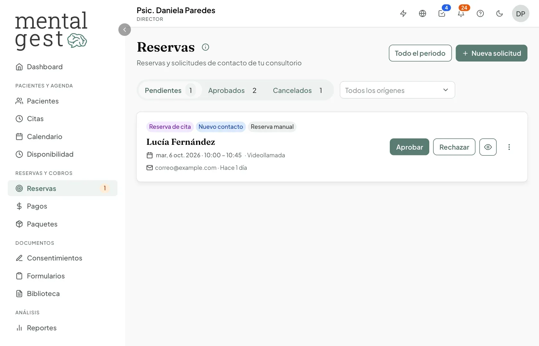539x346 pixels.
Task: Open Pagos in the sidebar
Action: [63, 206]
